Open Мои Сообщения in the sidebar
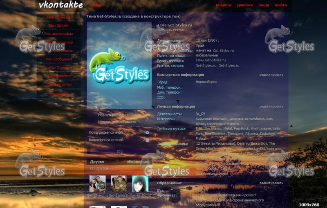This screenshot has width=327, height=208. (59, 59)
